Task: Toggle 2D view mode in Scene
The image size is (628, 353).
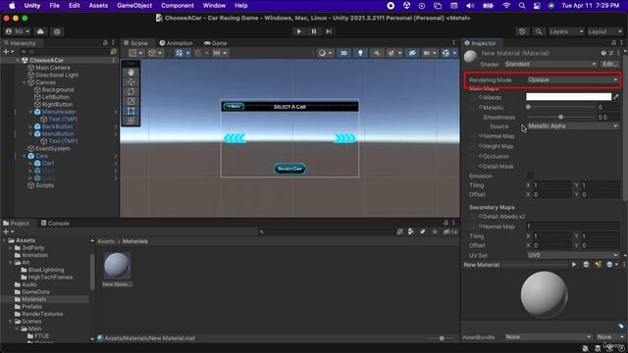Action: click(x=343, y=53)
